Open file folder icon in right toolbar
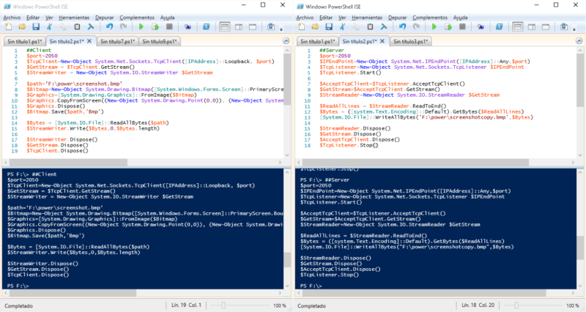Image resolution: width=586 pixels, height=312 pixels. point(315,26)
